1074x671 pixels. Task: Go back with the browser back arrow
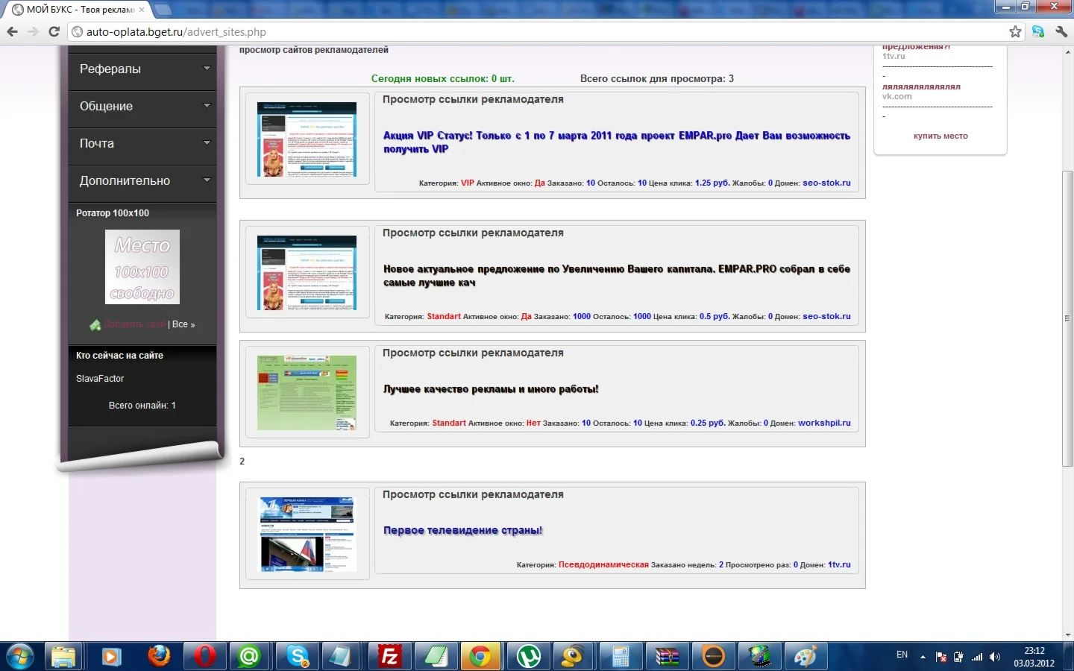tap(12, 32)
